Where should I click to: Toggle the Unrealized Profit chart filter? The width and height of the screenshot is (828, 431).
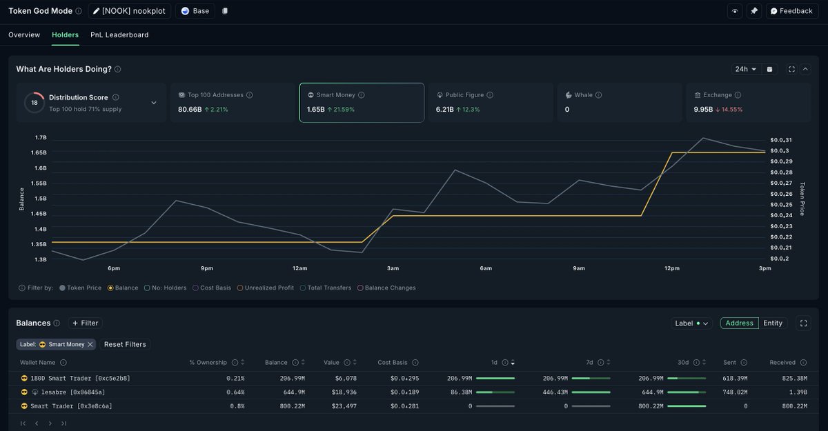(x=239, y=288)
